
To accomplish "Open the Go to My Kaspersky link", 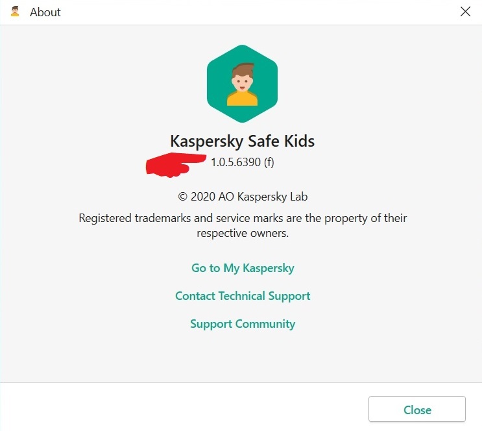I will (243, 267).
